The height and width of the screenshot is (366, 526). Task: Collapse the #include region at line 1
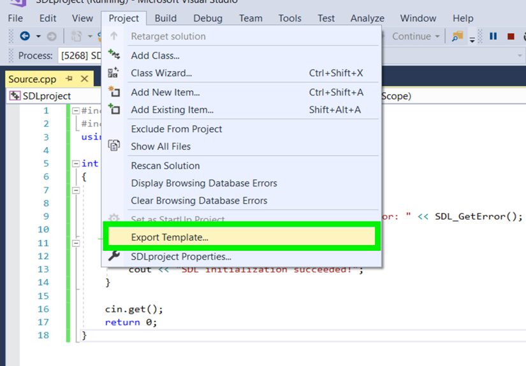tap(76, 111)
